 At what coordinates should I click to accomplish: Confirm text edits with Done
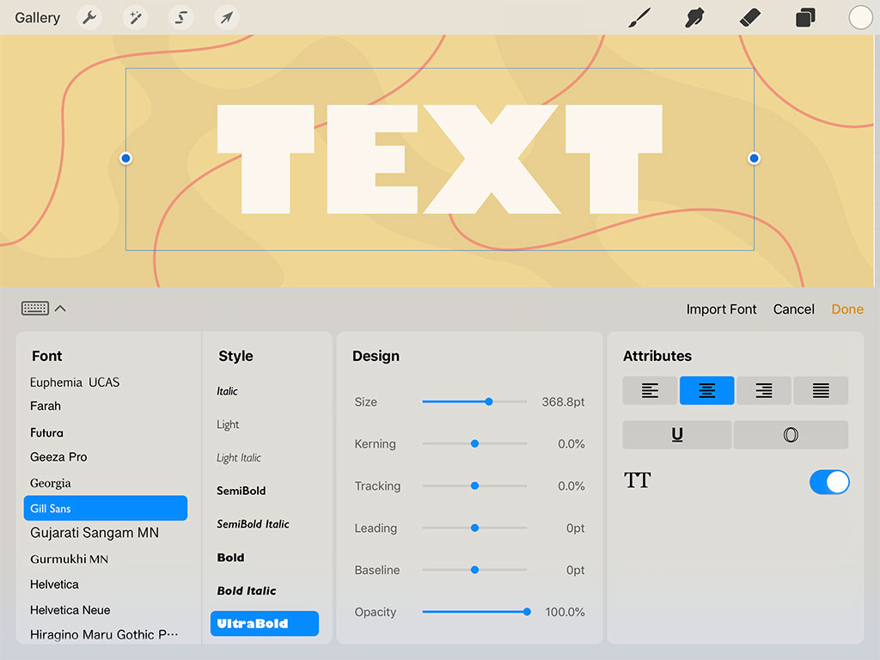click(847, 309)
